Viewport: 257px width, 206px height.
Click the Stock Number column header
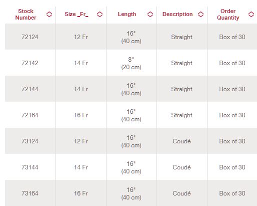click(x=25, y=15)
